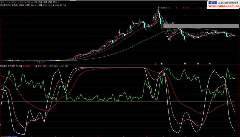Select the 60分钟 period tab
Viewport: 240px width, 137px height.
tap(34, 2)
